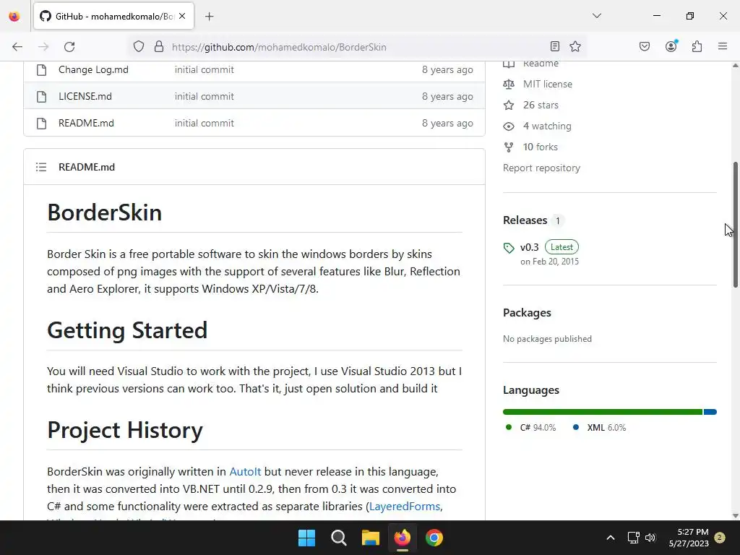Viewport: 740px width, 555px height.
Task: Show hidden system tray icons
Action: click(610, 538)
